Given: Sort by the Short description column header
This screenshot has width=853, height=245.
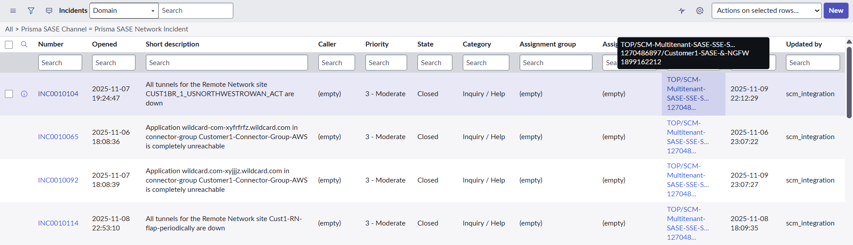Looking at the screenshot, I should tap(172, 44).
